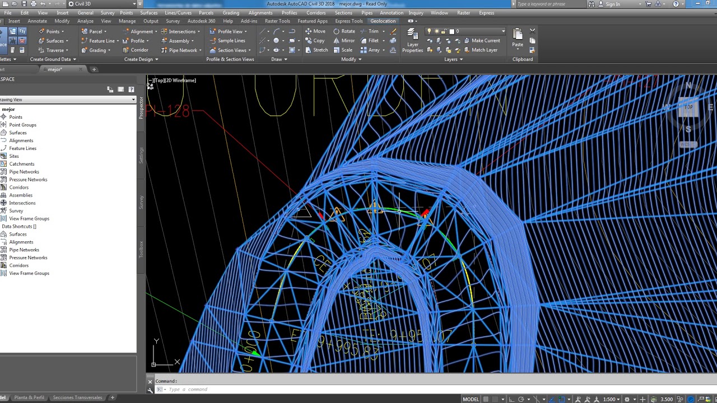Select View Frame Groups under Data Shortcuts
The image size is (717, 403).
tap(29, 273)
